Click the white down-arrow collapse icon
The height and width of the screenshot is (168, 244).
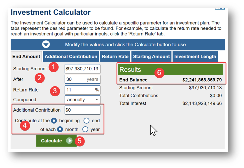46,45
